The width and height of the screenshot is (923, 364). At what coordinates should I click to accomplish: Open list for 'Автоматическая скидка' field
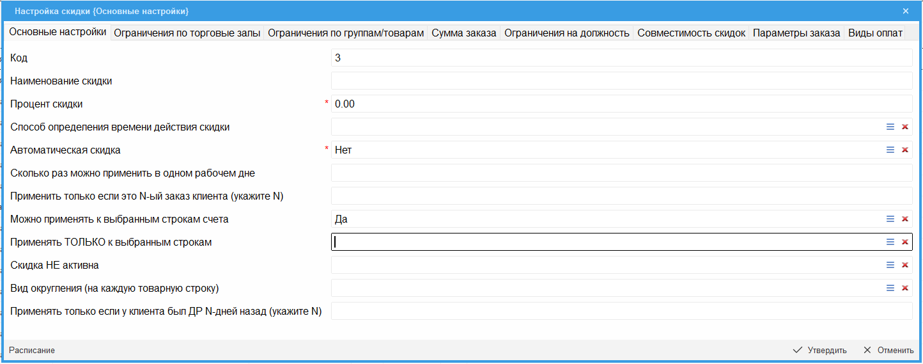tap(890, 150)
